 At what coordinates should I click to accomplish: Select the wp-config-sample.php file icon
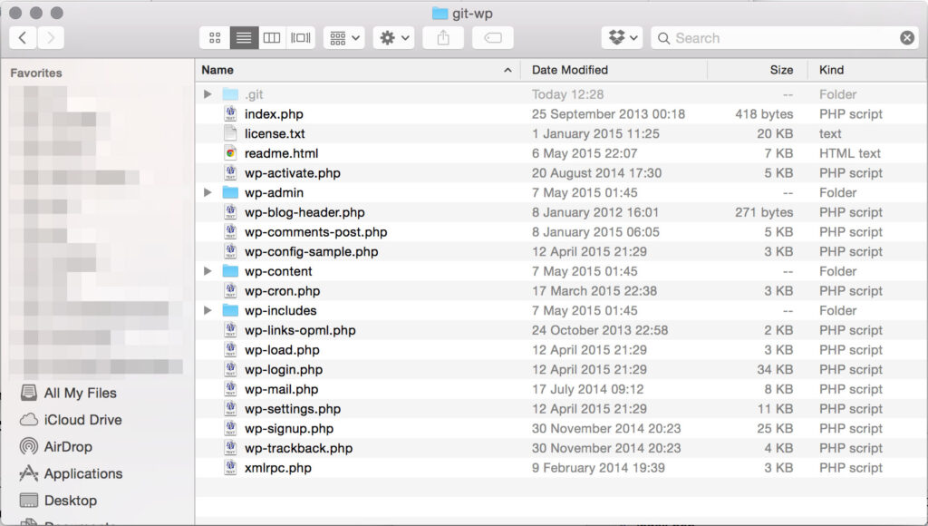(x=230, y=251)
